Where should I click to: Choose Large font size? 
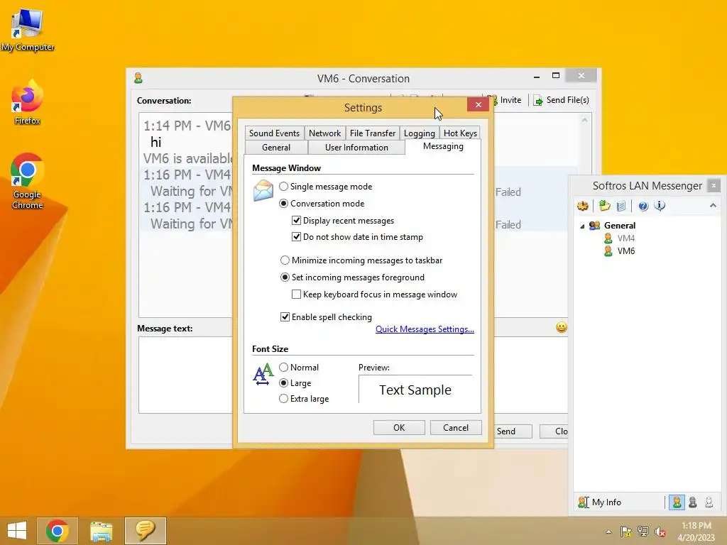click(295, 383)
